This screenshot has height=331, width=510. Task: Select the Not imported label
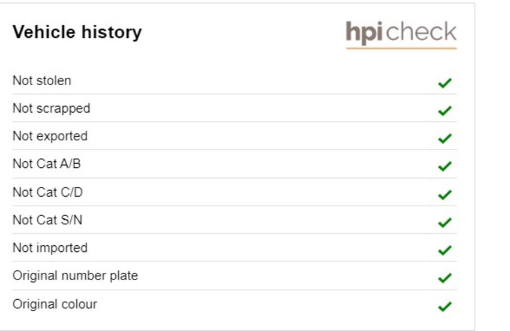[50, 248]
